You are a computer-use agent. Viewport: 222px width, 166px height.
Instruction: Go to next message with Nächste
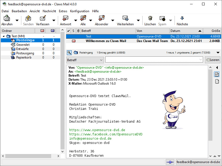click(182, 18)
